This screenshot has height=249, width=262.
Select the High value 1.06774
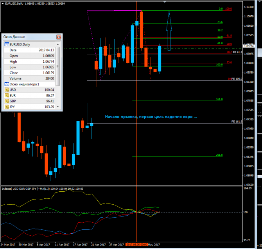pyautogui.click(x=48, y=62)
